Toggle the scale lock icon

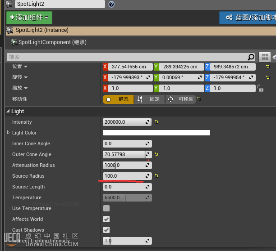[260, 89]
